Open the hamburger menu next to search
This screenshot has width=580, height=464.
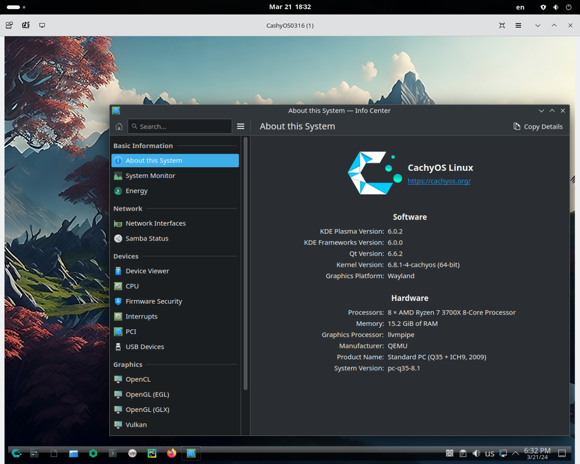click(x=241, y=127)
